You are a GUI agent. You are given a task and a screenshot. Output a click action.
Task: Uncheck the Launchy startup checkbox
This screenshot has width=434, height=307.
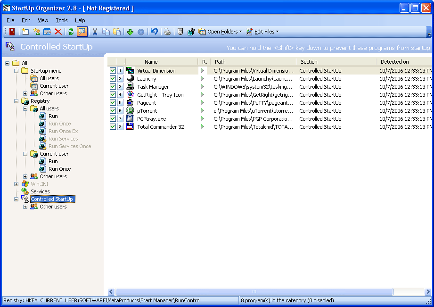(113, 78)
